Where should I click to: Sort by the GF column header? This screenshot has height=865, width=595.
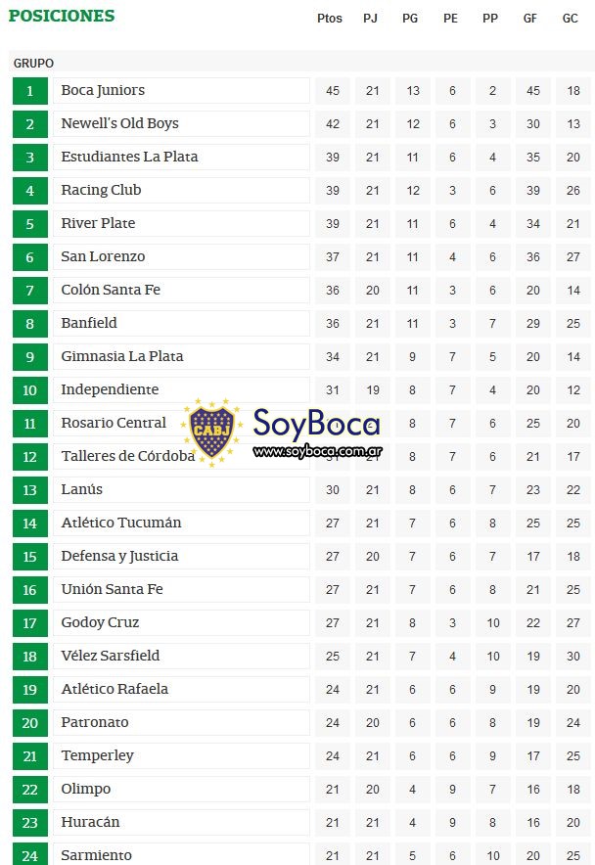pos(529,19)
